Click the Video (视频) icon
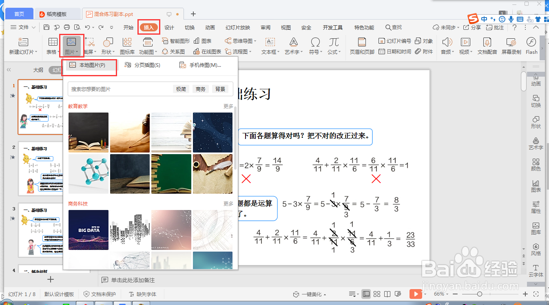The image size is (549, 305). pos(465,42)
